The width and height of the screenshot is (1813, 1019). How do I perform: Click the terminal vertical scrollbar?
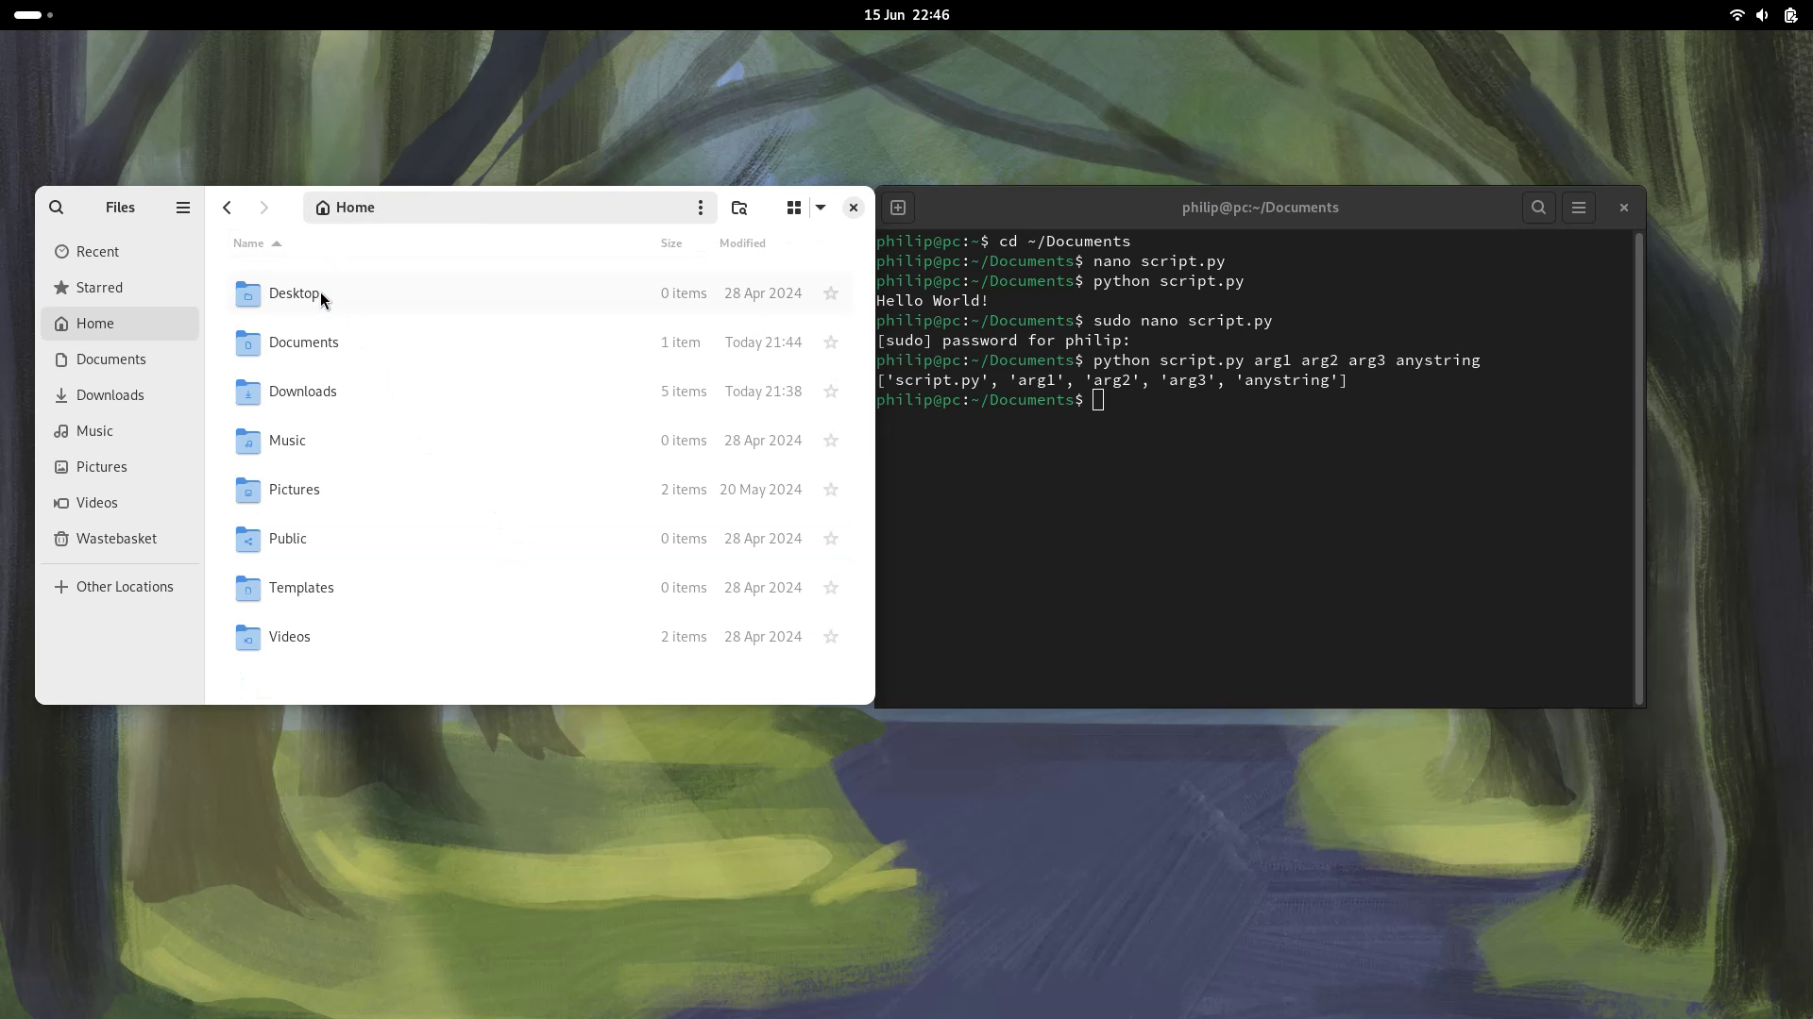coord(1639,468)
